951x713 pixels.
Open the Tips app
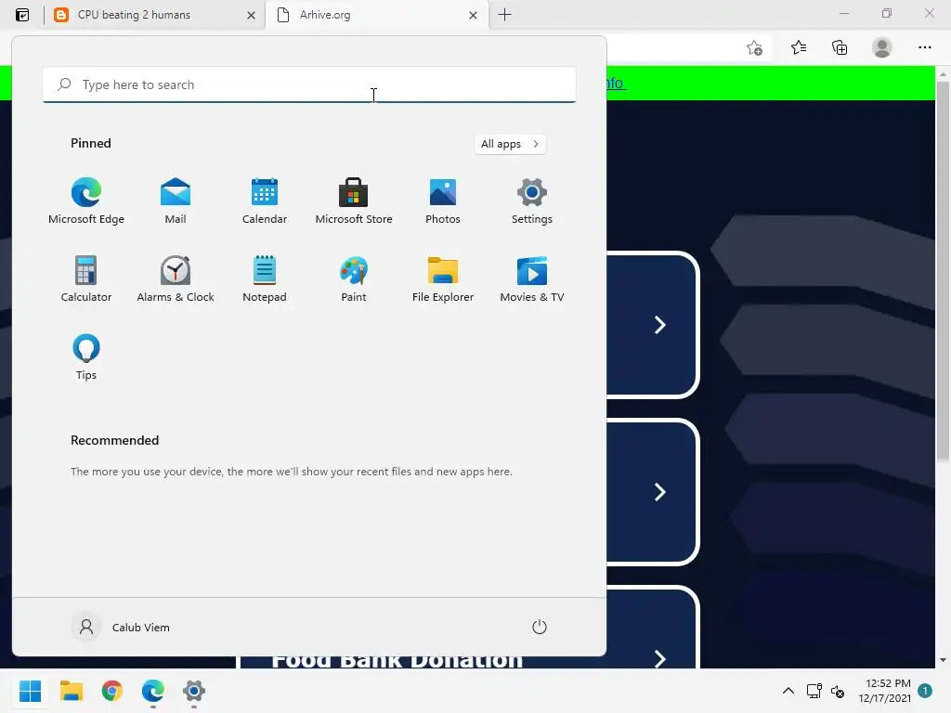pyautogui.click(x=86, y=357)
